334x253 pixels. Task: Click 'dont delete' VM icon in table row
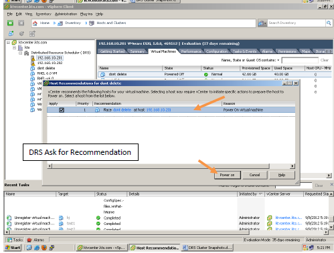click(102, 74)
